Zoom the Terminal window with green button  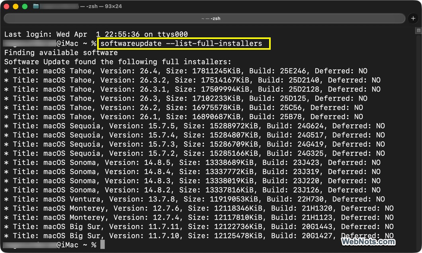click(25, 6)
